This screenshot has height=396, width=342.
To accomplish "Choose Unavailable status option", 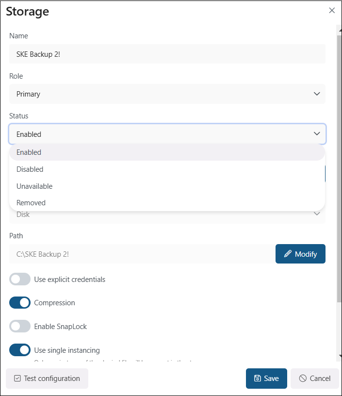I will pos(34,186).
